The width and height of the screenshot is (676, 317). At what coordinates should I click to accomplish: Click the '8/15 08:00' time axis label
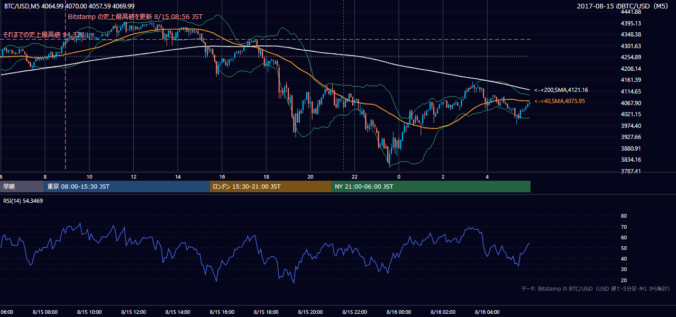click(x=45, y=312)
